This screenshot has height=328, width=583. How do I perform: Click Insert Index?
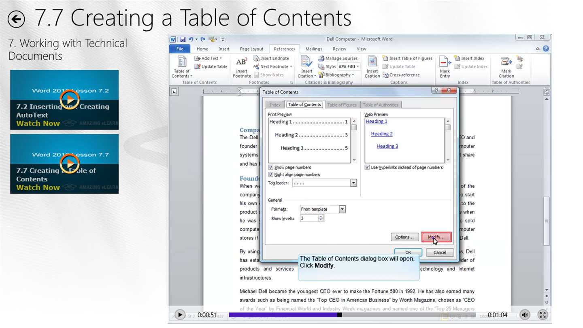tap(469, 58)
